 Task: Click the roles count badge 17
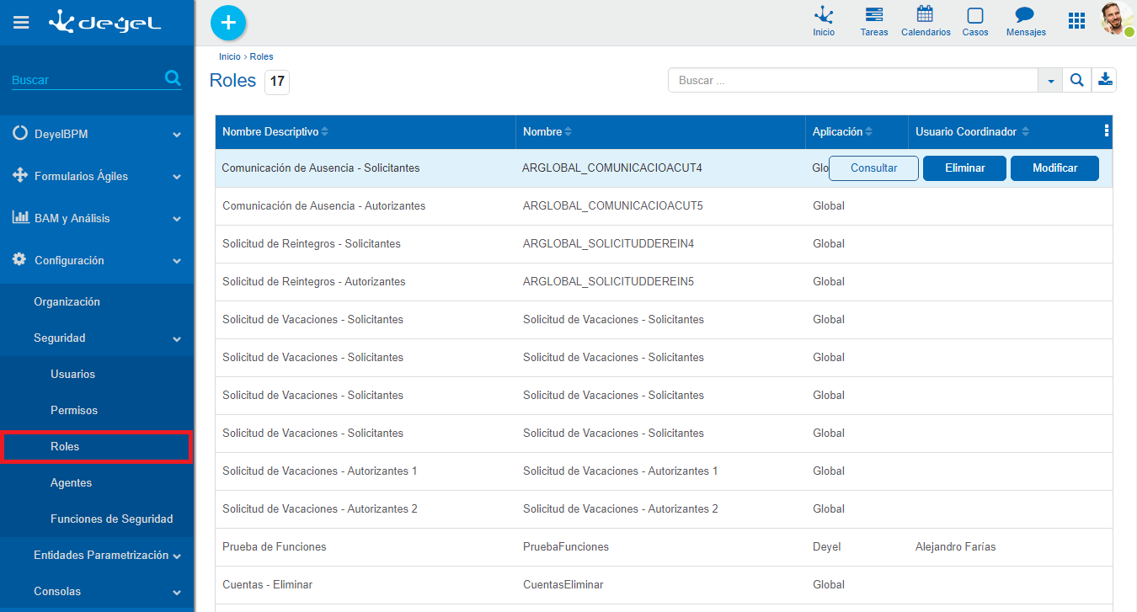[x=277, y=82]
